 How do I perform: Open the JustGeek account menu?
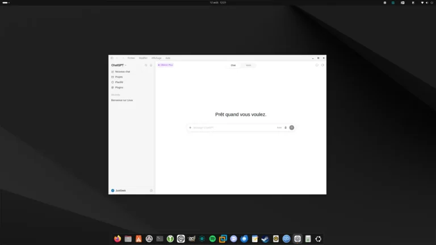pos(119,191)
